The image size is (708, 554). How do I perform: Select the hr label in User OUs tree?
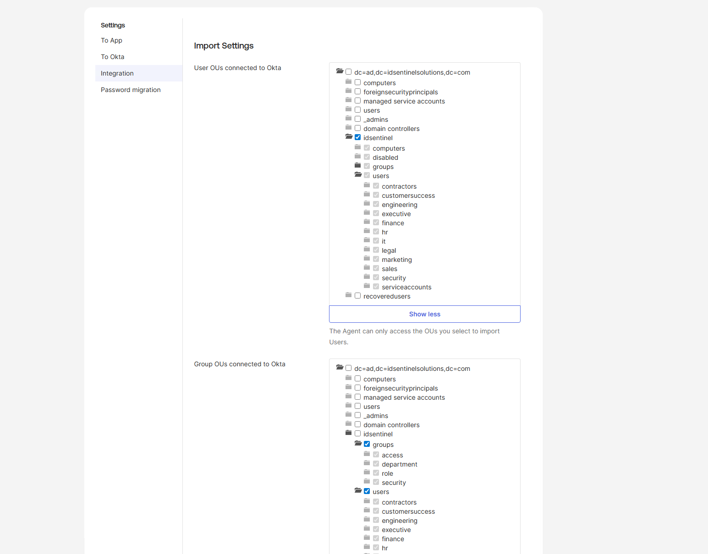pyautogui.click(x=385, y=232)
